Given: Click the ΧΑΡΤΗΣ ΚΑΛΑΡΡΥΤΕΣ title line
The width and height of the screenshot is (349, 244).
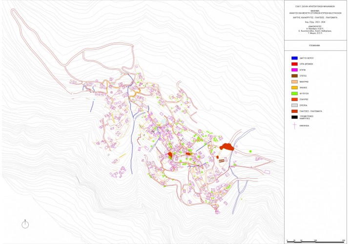Looking at the screenshot, I should pyautogui.click(x=315, y=18).
